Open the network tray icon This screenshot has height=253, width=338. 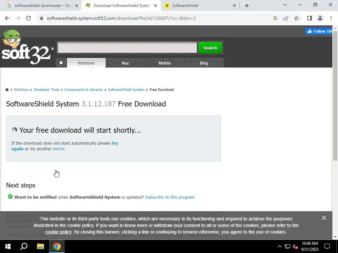(287, 246)
